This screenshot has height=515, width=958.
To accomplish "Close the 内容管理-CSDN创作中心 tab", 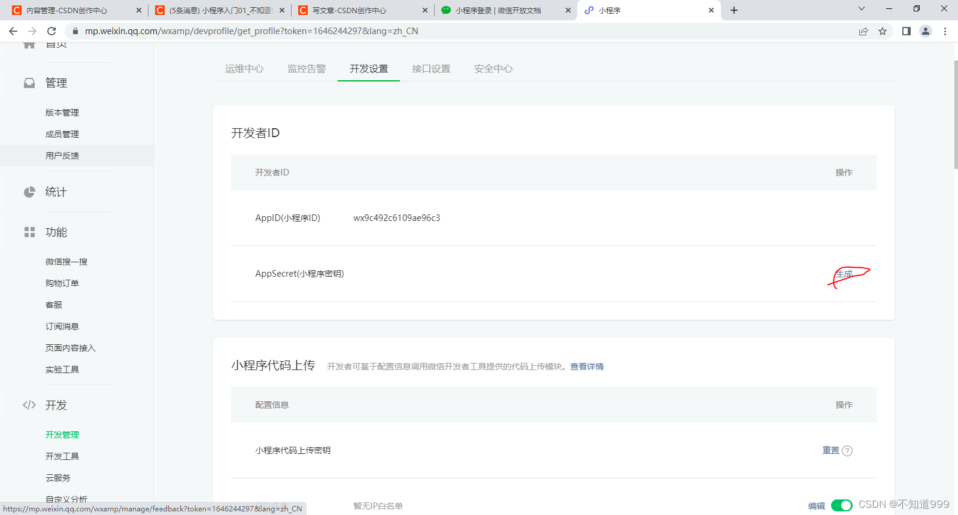I will click(x=139, y=10).
